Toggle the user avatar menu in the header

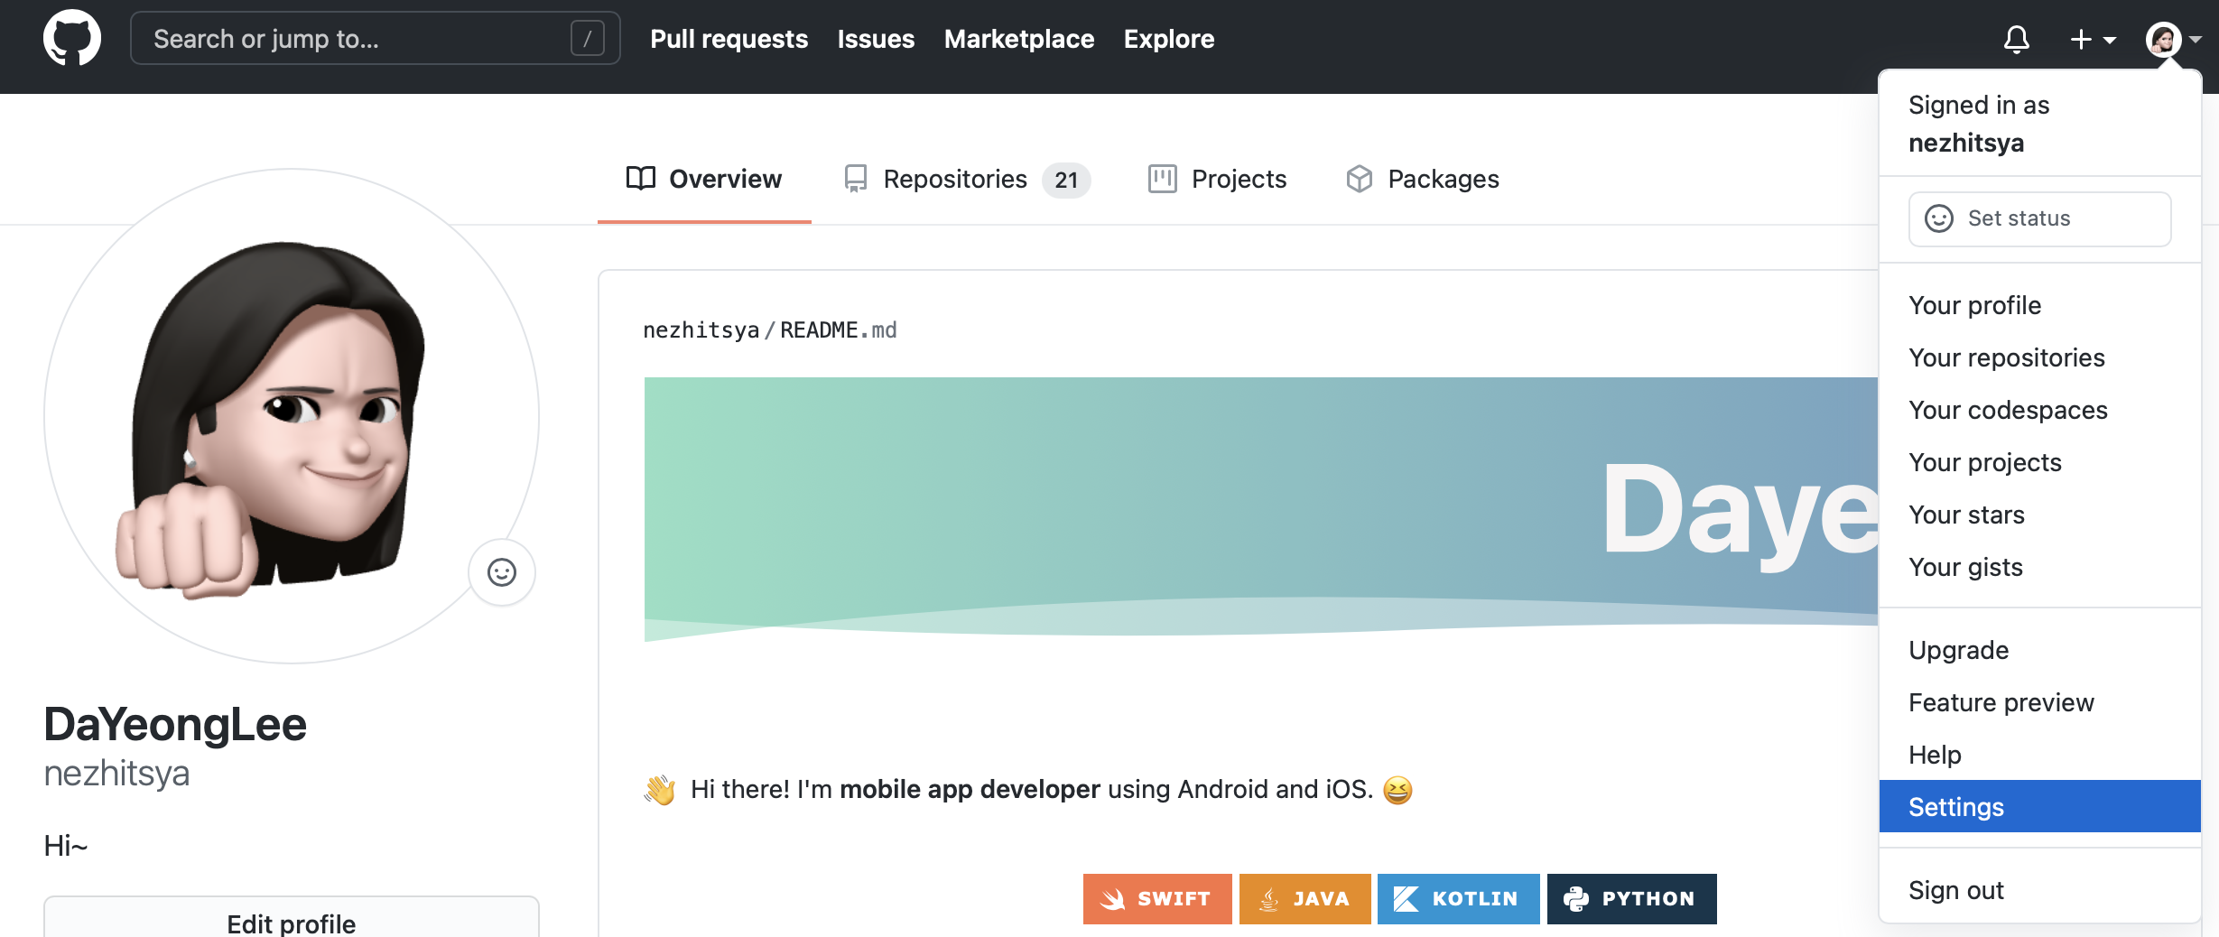coord(2173,39)
